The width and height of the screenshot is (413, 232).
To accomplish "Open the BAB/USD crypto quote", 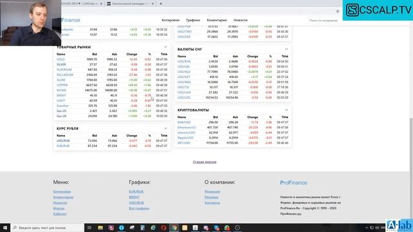I will (184, 122).
